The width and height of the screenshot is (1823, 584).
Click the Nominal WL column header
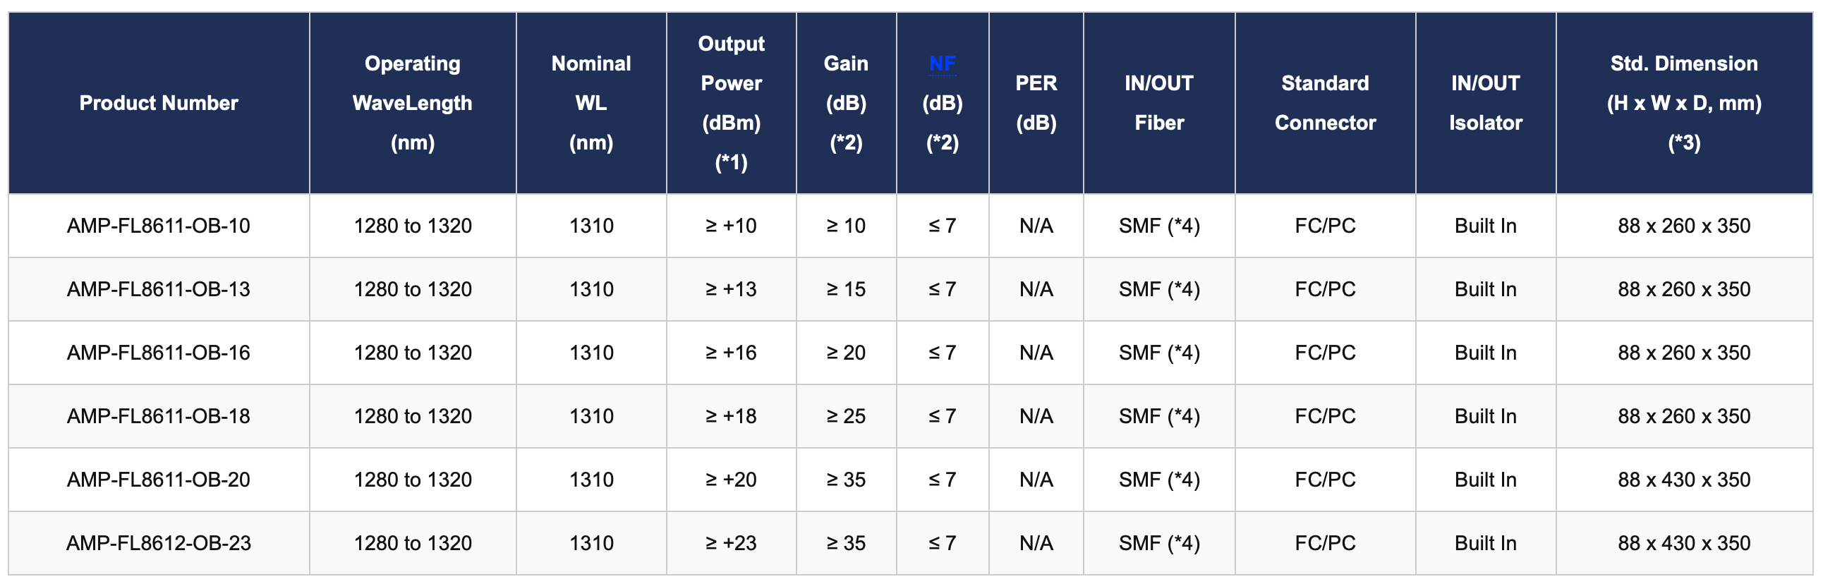click(591, 104)
